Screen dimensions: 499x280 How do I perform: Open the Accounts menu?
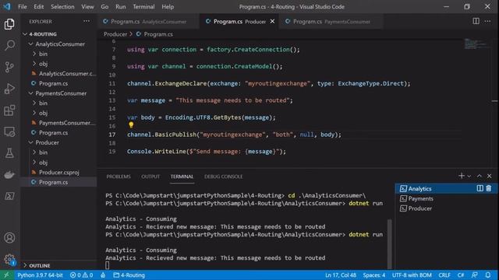click(9, 238)
